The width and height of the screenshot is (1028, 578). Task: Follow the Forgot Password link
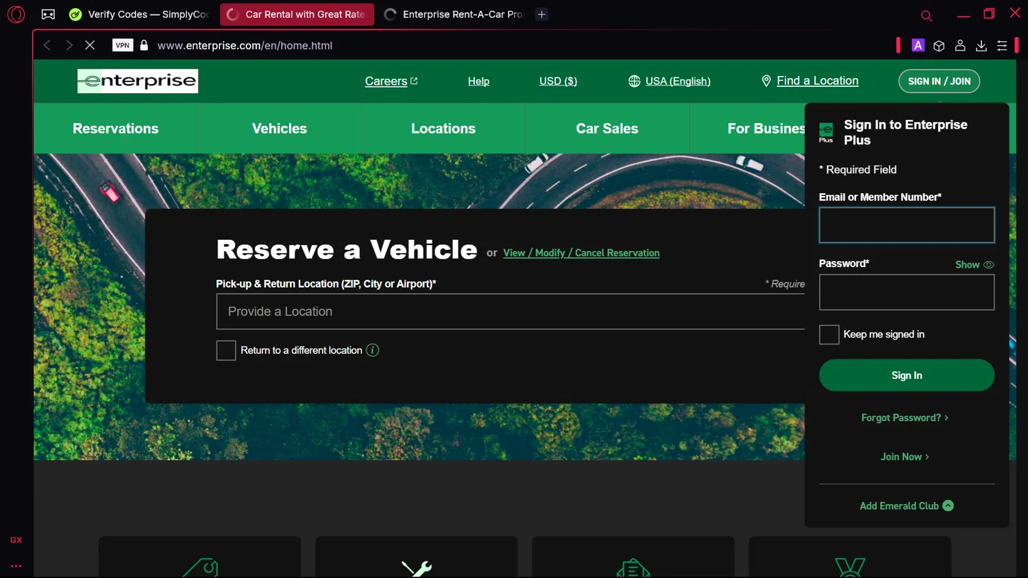point(905,418)
